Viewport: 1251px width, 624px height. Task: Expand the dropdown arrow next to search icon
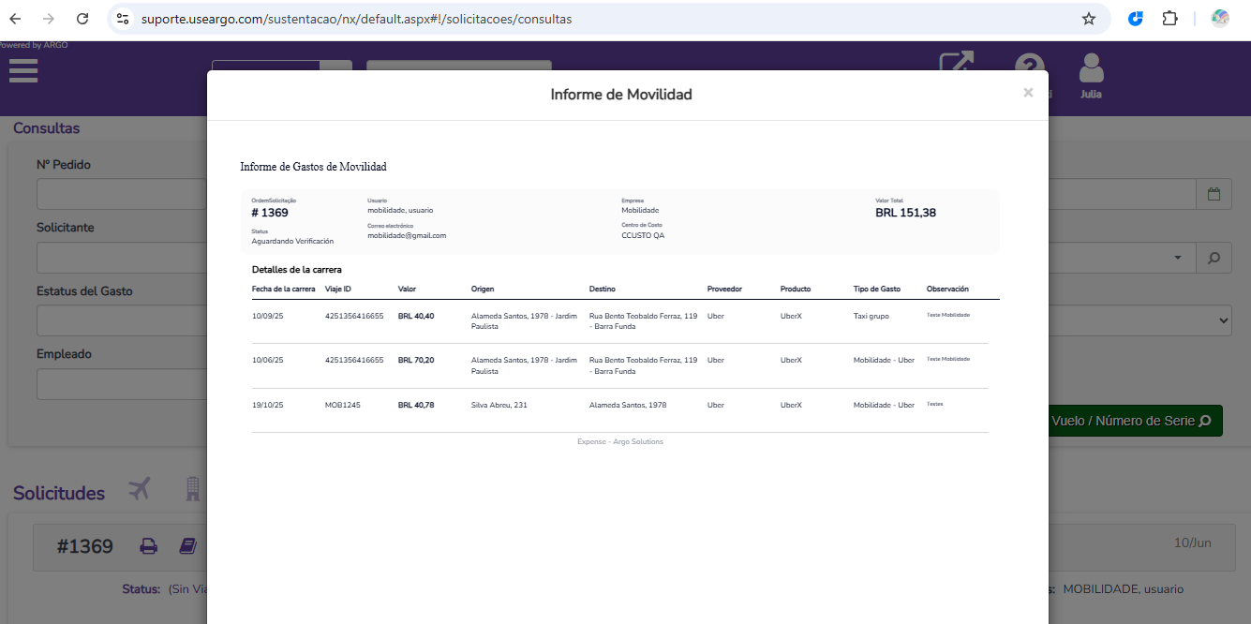click(1177, 258)
